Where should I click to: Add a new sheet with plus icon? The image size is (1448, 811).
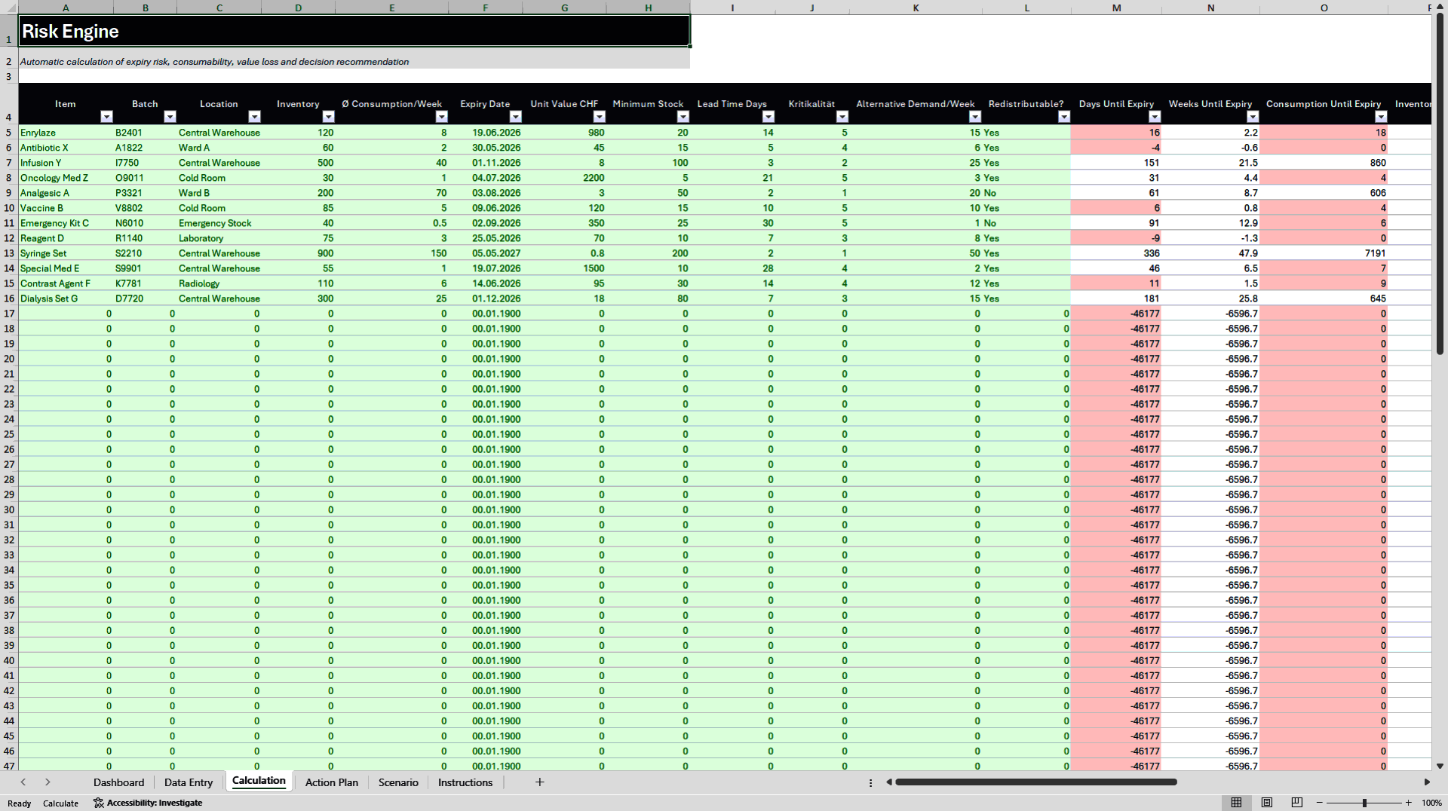coord(539,782)
